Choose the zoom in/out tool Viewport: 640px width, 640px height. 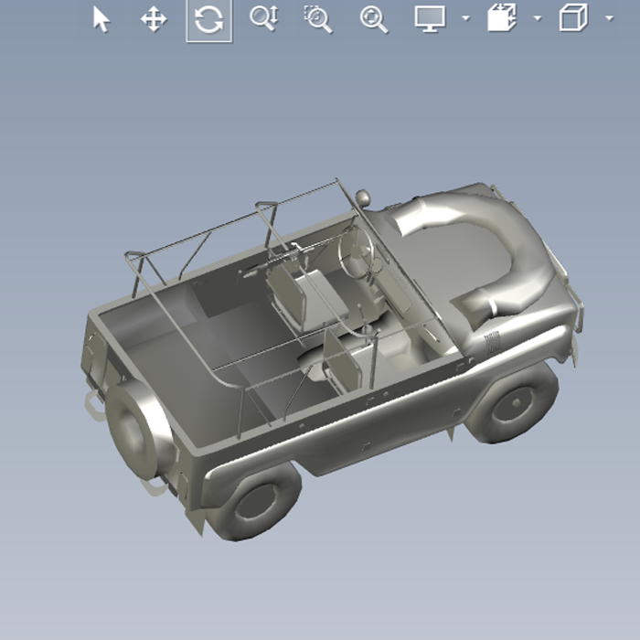point(264,18)
